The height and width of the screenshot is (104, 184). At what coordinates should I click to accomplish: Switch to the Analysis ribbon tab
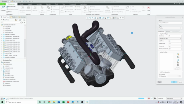[30, 4]
